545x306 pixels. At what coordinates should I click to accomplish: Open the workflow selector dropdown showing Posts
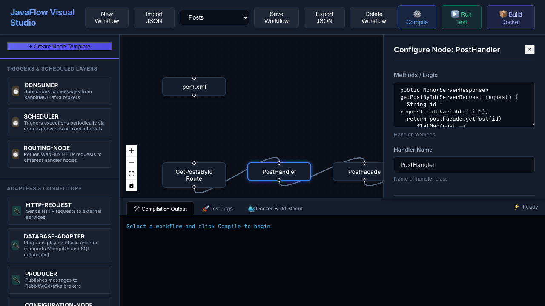pyautogui.click(x=214, y=17)
